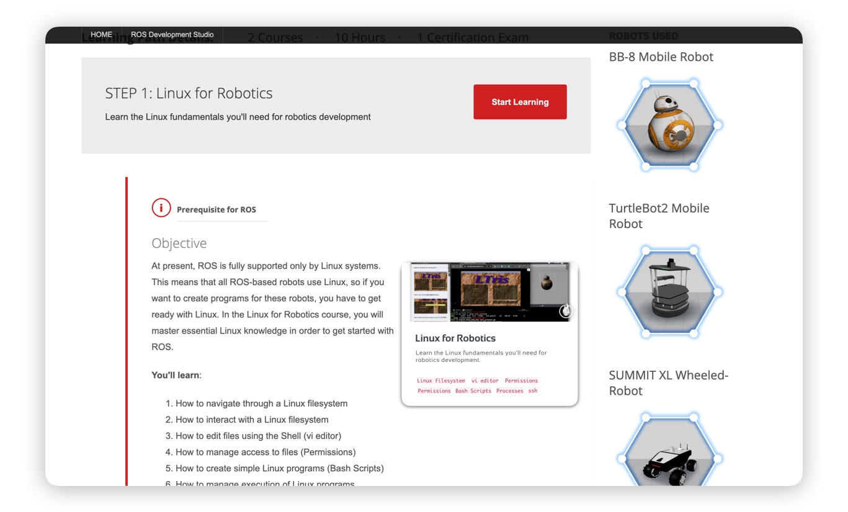Screen dimensions: 848x512
Task: Click the 'Bash Scripts' tag
Action: [x=473, y=391]
